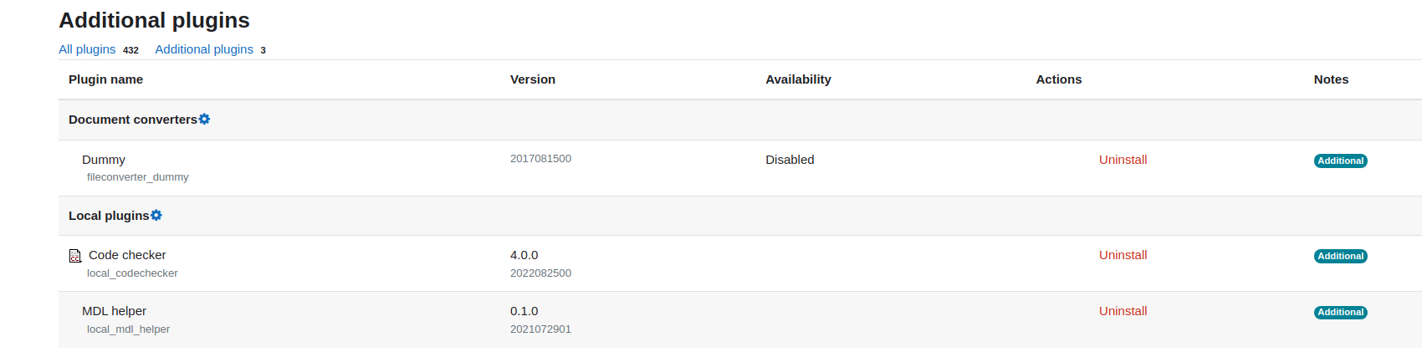
Task: Click the Version column header
Action: coord(533,79)
